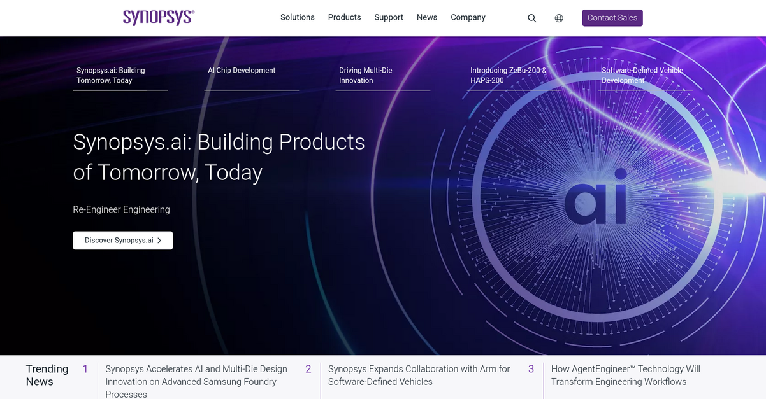Viewport: 766px width, 399px height.
Task: Click the Discover Synopsys.ai button
Action: 123,241
